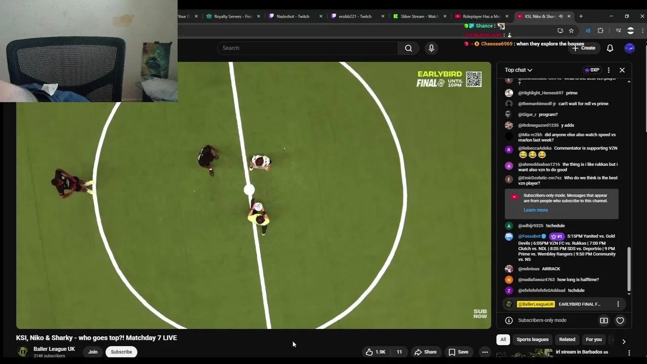Open pinned message options menu
Screen dimensions: 647x364
point(618,304)
